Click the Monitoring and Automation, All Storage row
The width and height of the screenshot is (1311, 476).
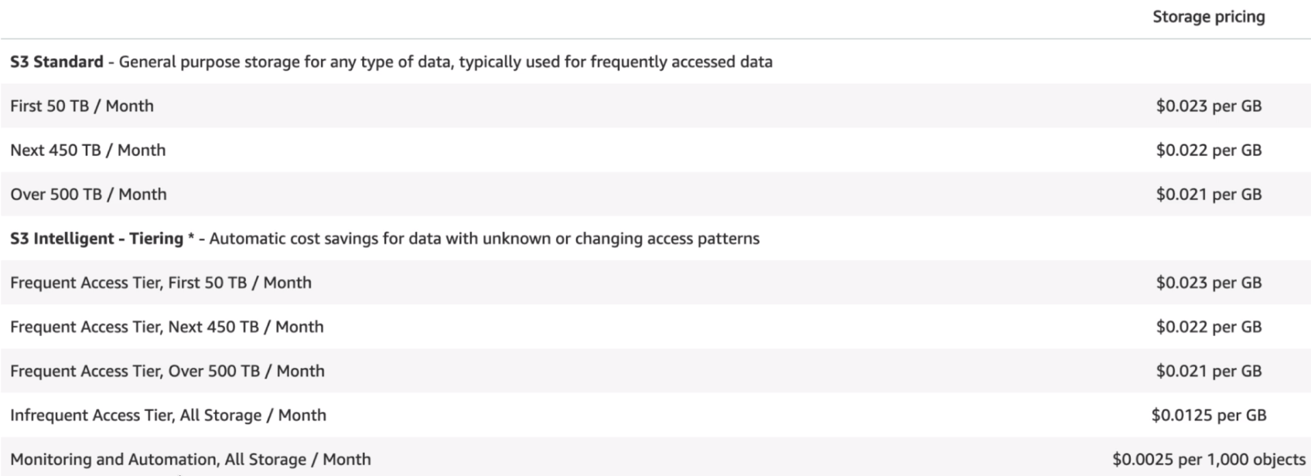point(190,459)
